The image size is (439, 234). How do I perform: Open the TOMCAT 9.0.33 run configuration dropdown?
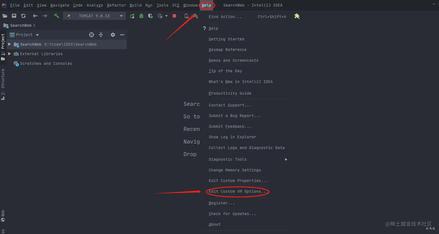pyautogui.click(x=94, y=16)
